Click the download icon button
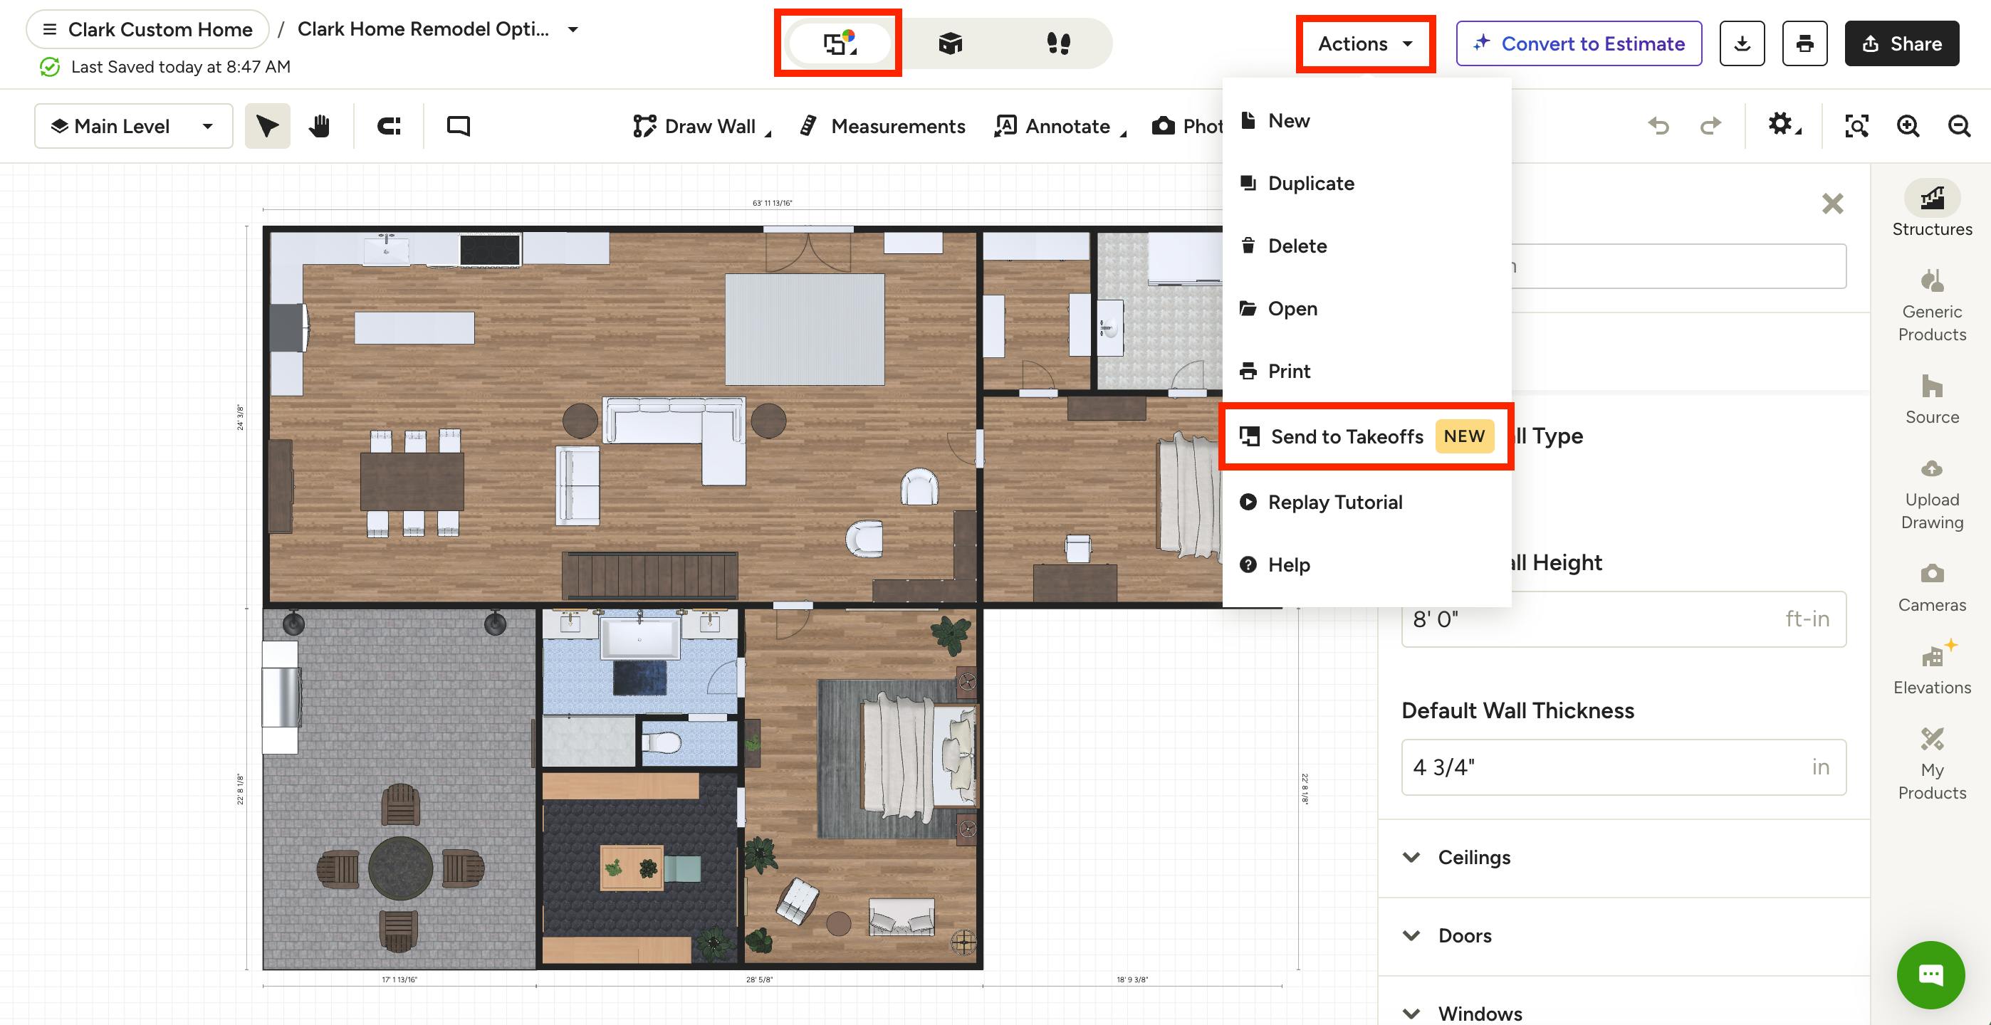Screen dimensions: 1991x1025 tap(1742, 43)
